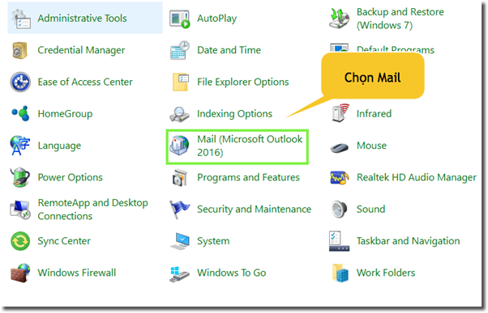This screenshot has height=313, width=488.
Task: Click the green Sync Center icon
Action: point(20,241)
